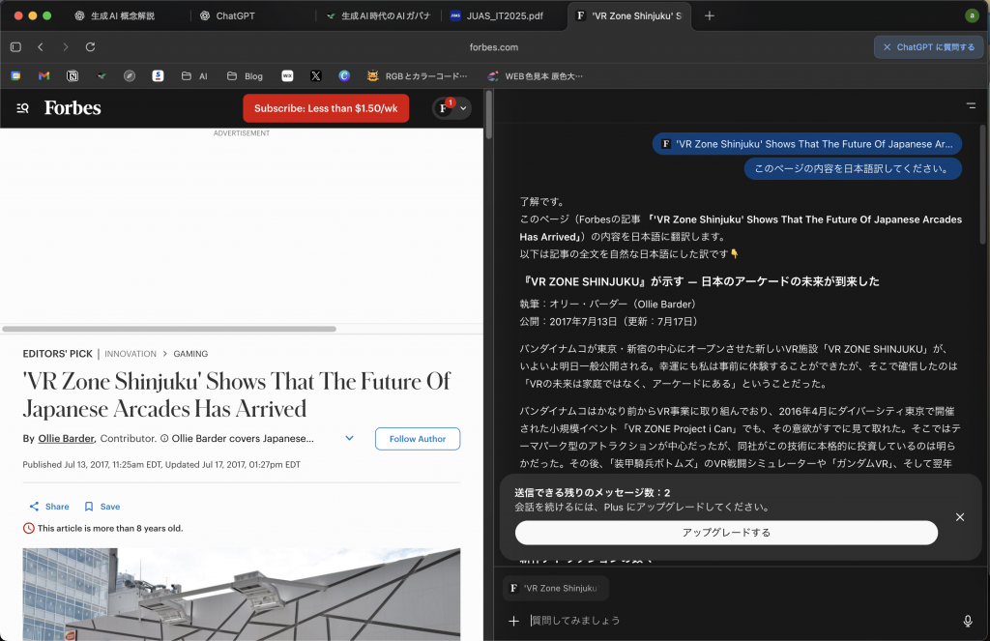
Task: Click the Save bookmark icon on article
Action: click(x=89, y=507)
